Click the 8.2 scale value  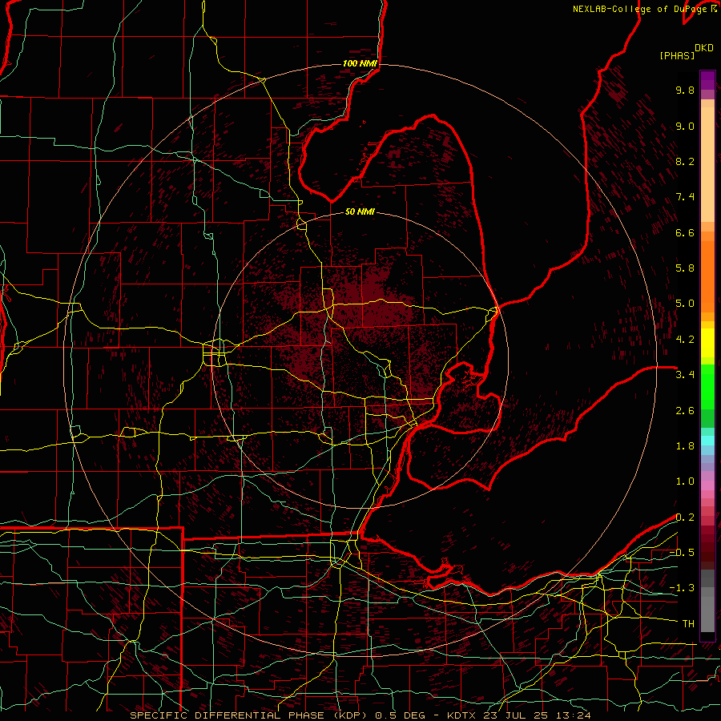click(x=685, y=162)
